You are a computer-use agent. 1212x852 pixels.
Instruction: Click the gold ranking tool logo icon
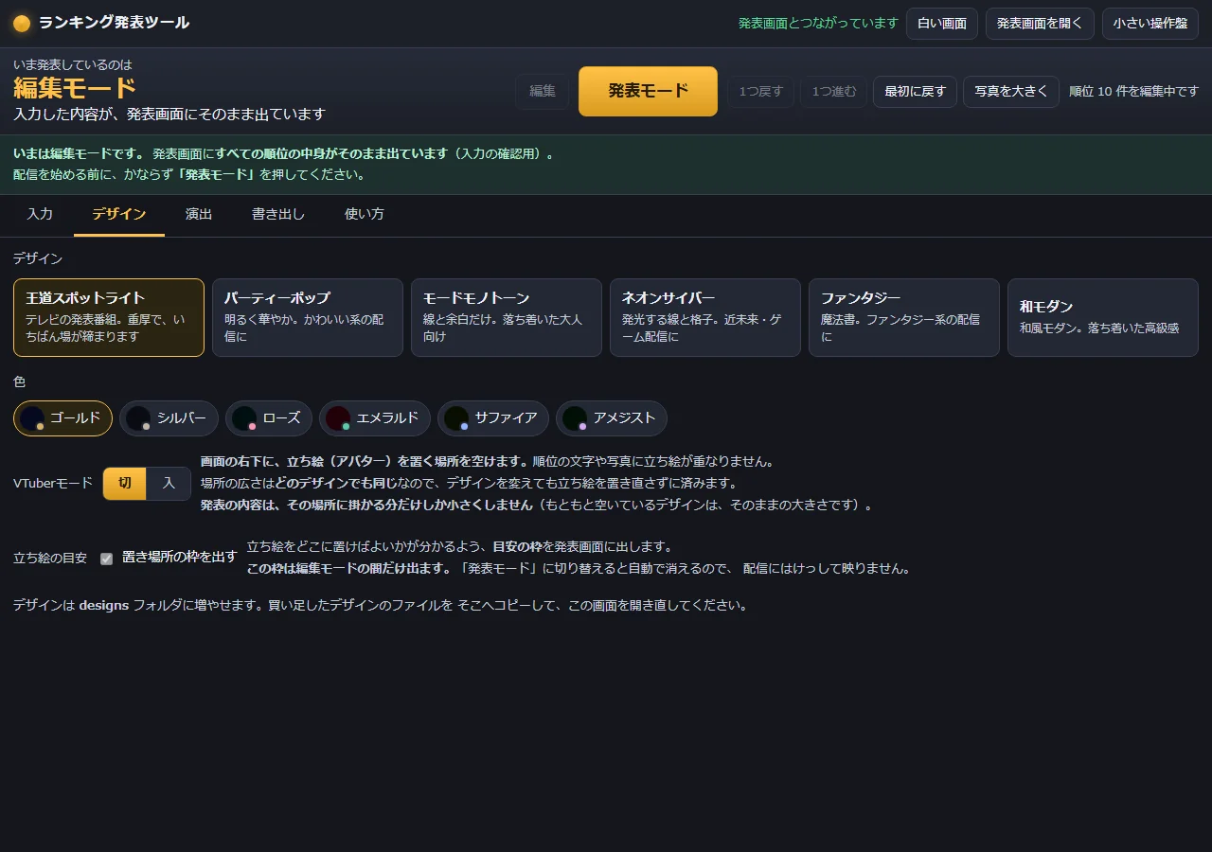pos(22,24)
